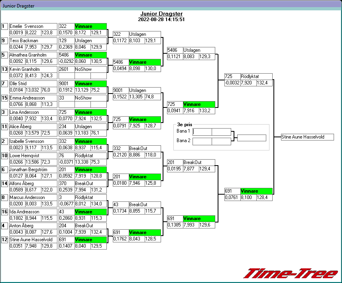This screenshot has height=283, width=342.
Task: Select the Marcus Andersson name cell
Action: pos(33,197)
